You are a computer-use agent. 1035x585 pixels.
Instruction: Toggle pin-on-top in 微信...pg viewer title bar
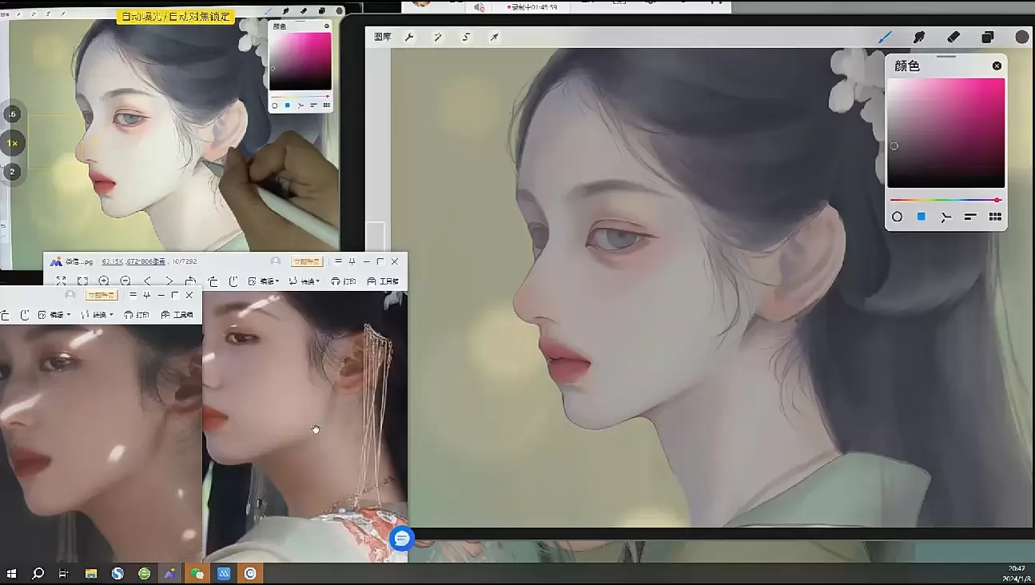click(352, 261)
